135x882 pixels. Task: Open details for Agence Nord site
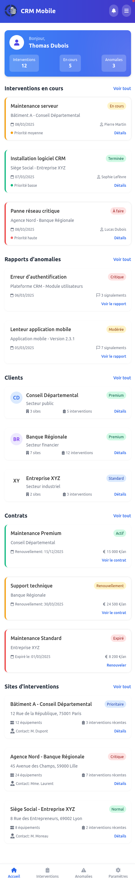coord(120,783)
